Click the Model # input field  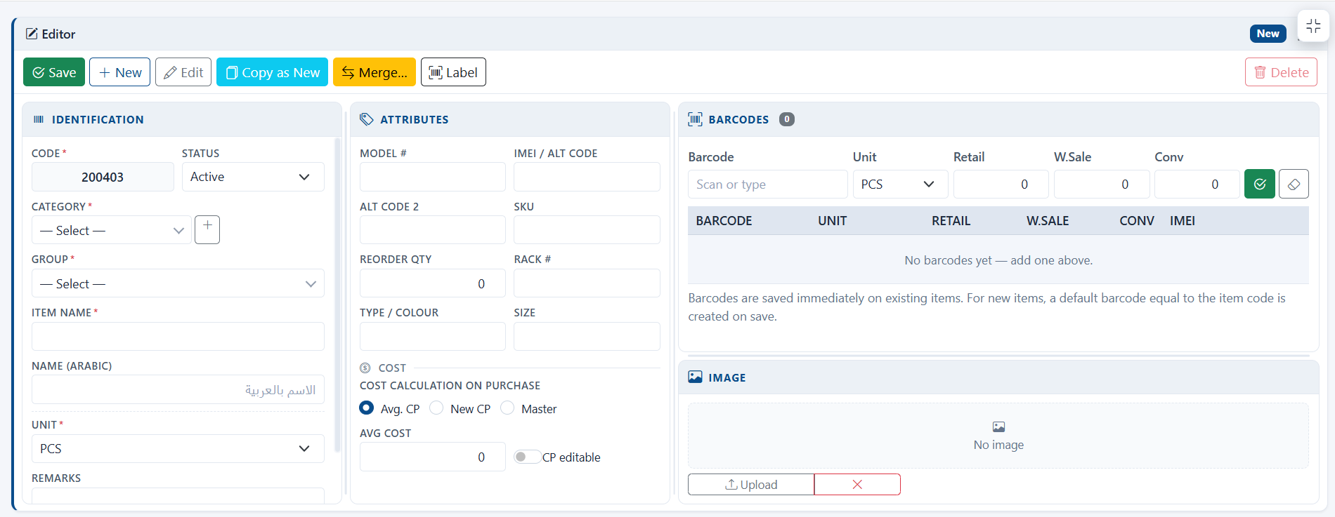tap(433, 177)
